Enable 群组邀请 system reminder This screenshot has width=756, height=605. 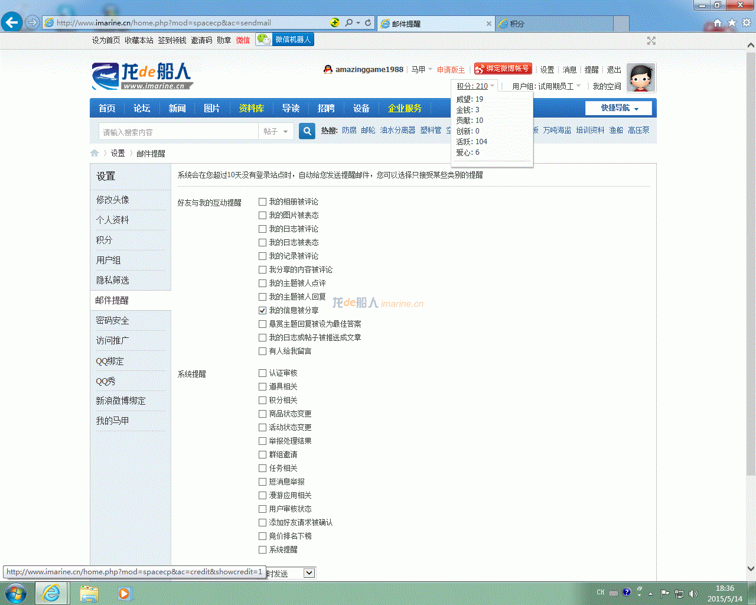[262, 455]
